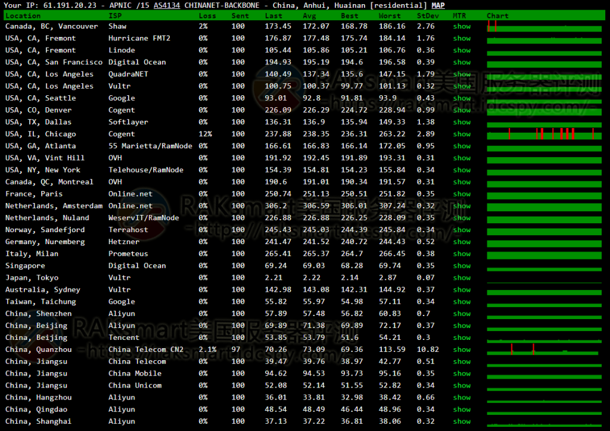This screenshot has height=431, width=610.
Task: Show MTR for Norway, Sandefjord row
Action: coord(462,230)
